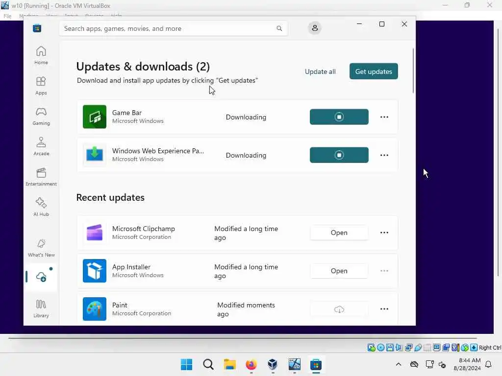Open VirtualBox Manager from taskbar
This screenshot has width=502, height=376.
click(273, 364)
